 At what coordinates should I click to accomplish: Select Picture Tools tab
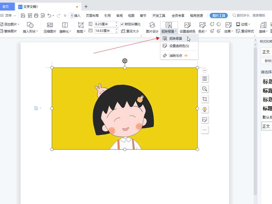[219, 16]
